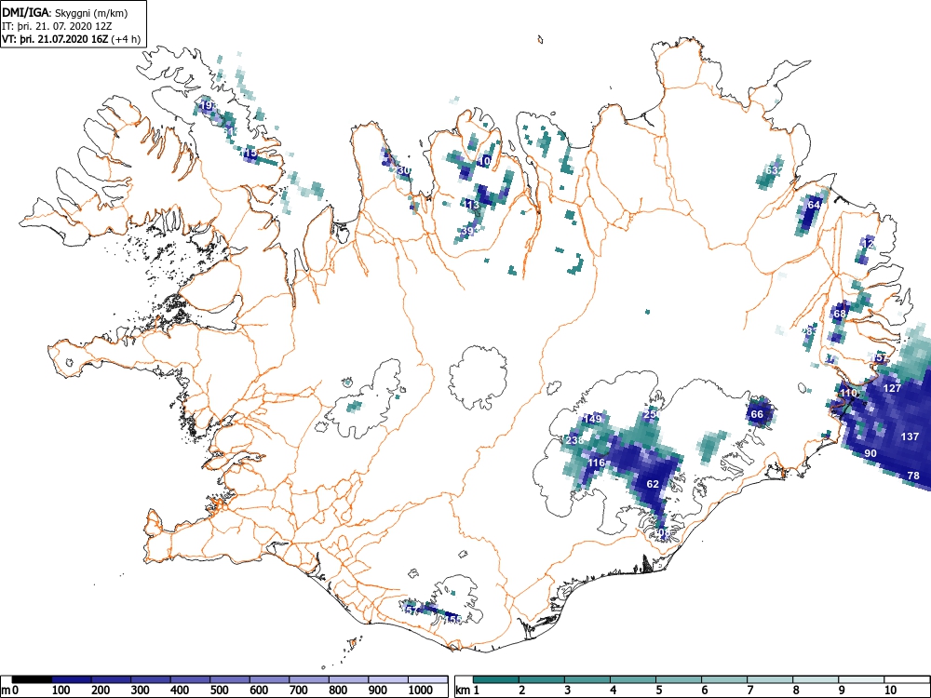This screenshot has width=931, height=698.
Task: Click the 155 value on south glacier
Action: pyautogui.click(x=453, y=620)
